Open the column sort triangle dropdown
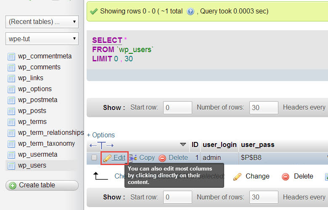Viewport: 328px width, 210px height. [183, 144]
